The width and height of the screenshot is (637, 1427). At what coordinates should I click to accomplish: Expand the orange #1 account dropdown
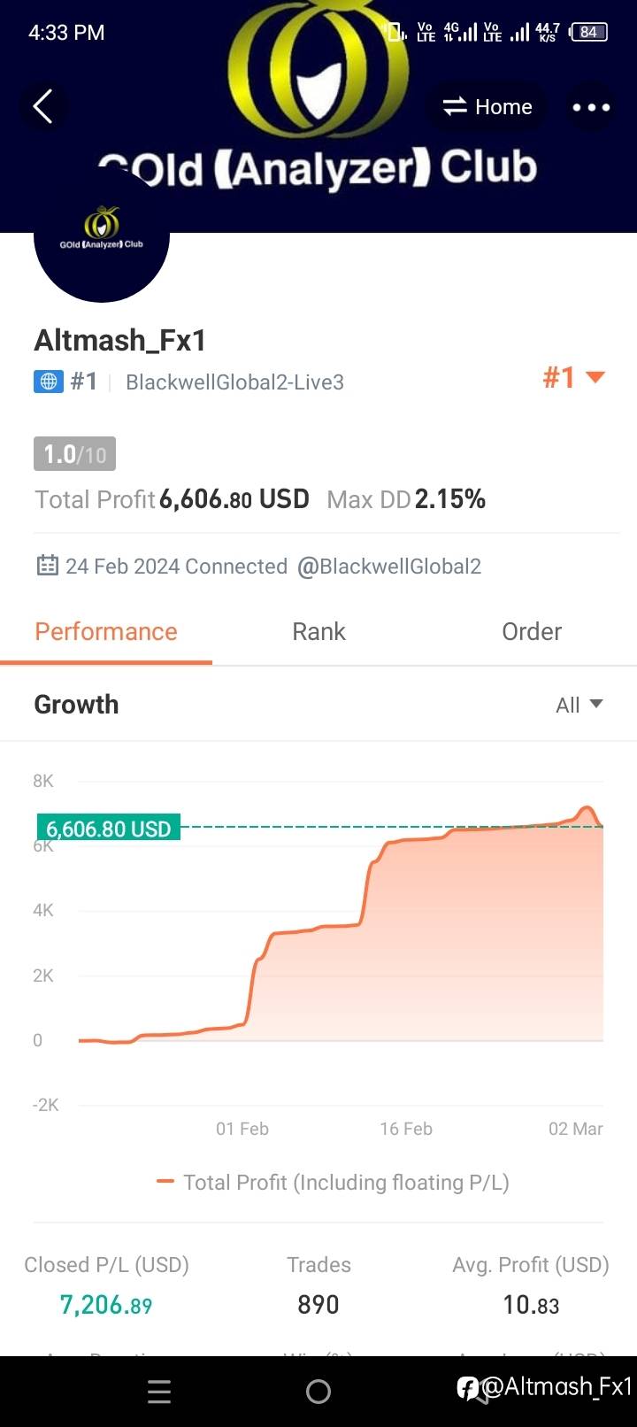point(573,378)
